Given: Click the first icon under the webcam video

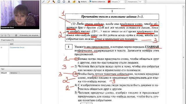Looking at the screenshot, I should click(x=2, y=35).
